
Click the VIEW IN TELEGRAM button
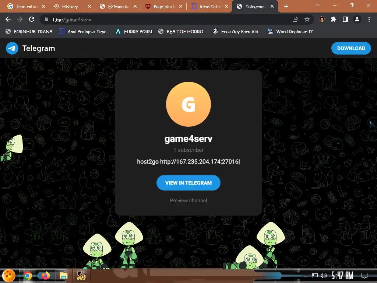point(188,183)
